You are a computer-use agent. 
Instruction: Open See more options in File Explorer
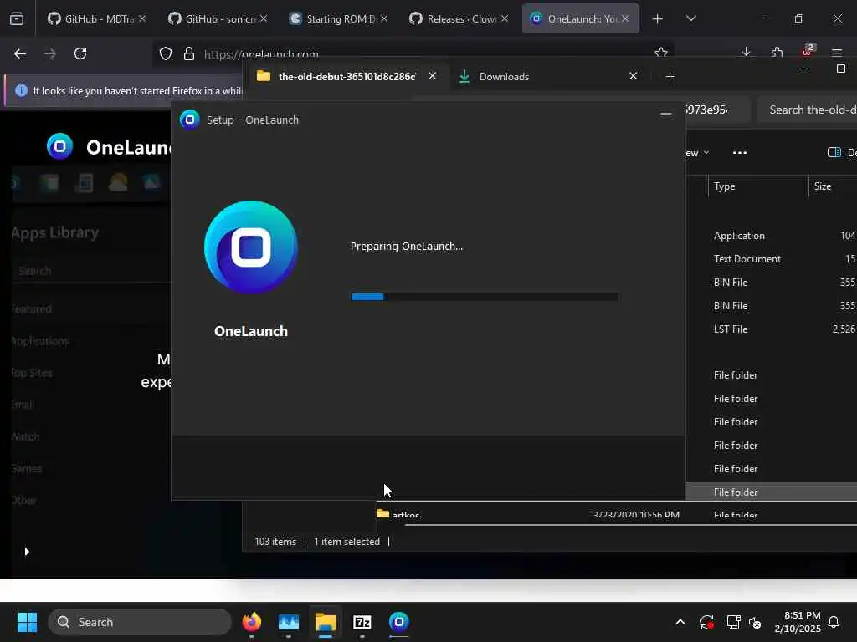coord(740,152)
